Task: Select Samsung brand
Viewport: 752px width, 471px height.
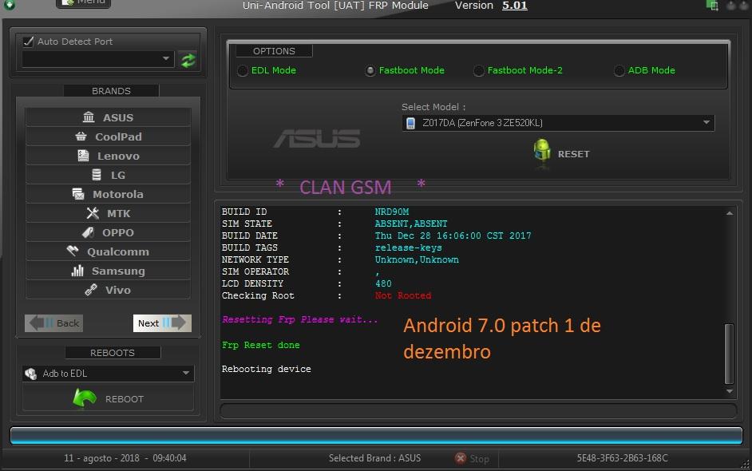Action: [x=108, y=271]
